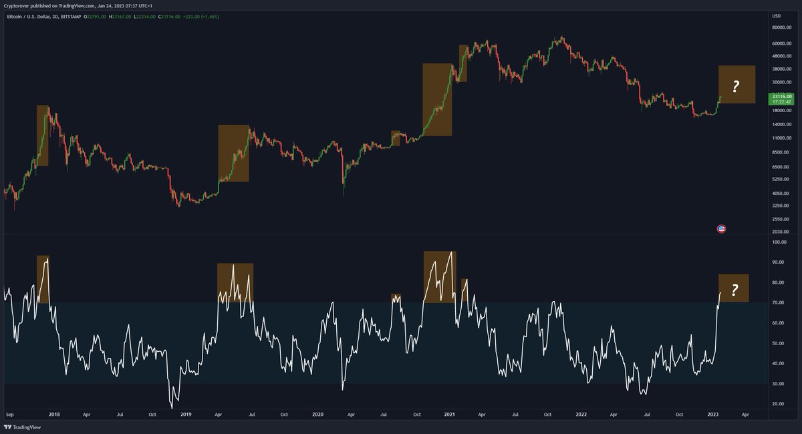Click the current price label 23116.00
The image size is (802, 434).
pos(781,97)
